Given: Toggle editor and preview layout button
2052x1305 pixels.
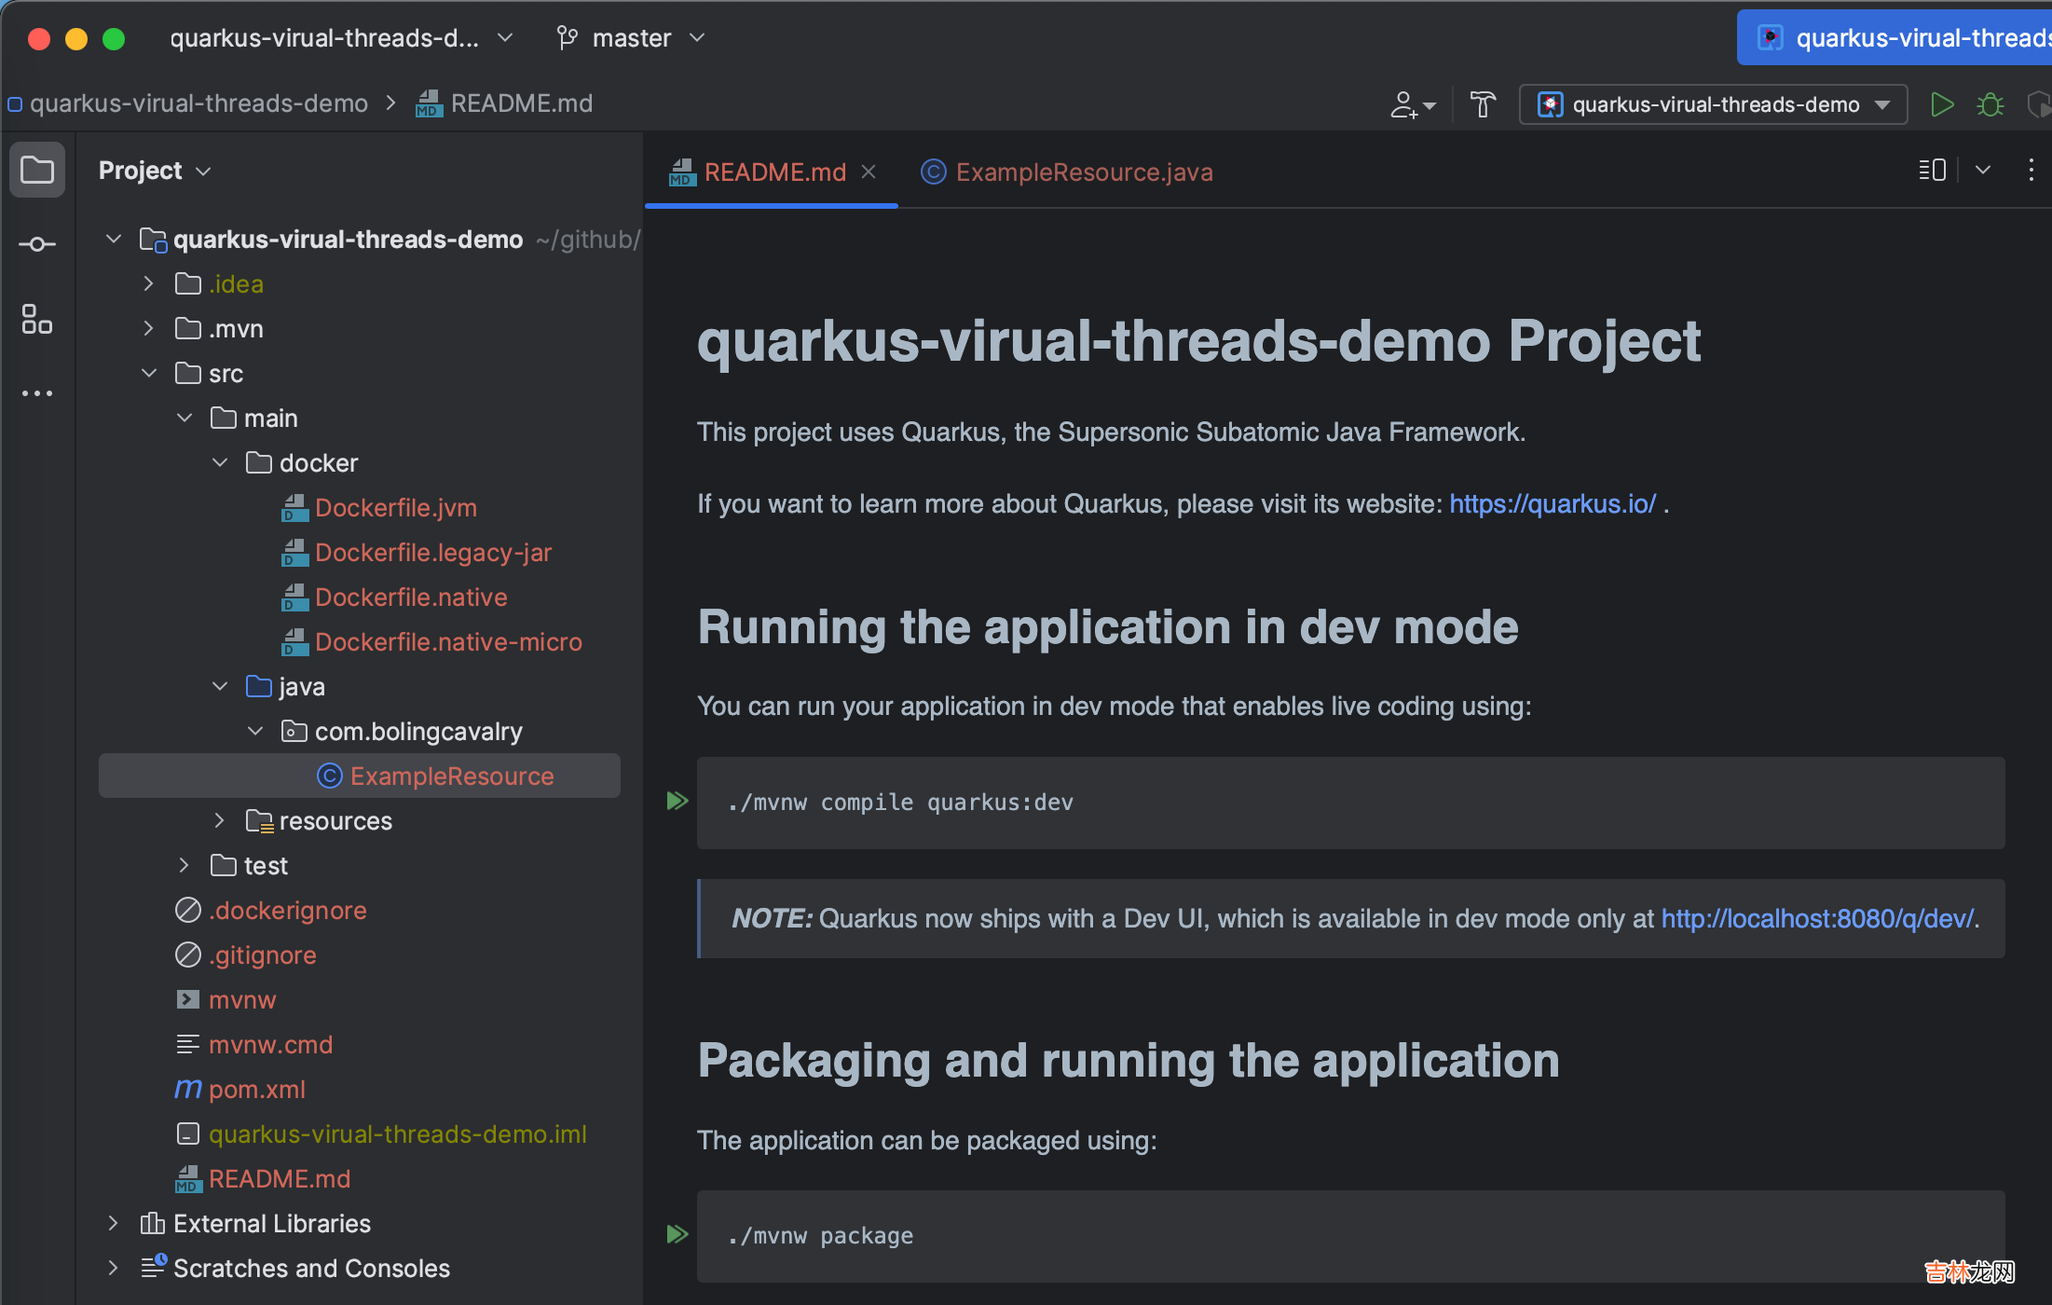Looking at the screenshot, I should (x=1932, y=171).
